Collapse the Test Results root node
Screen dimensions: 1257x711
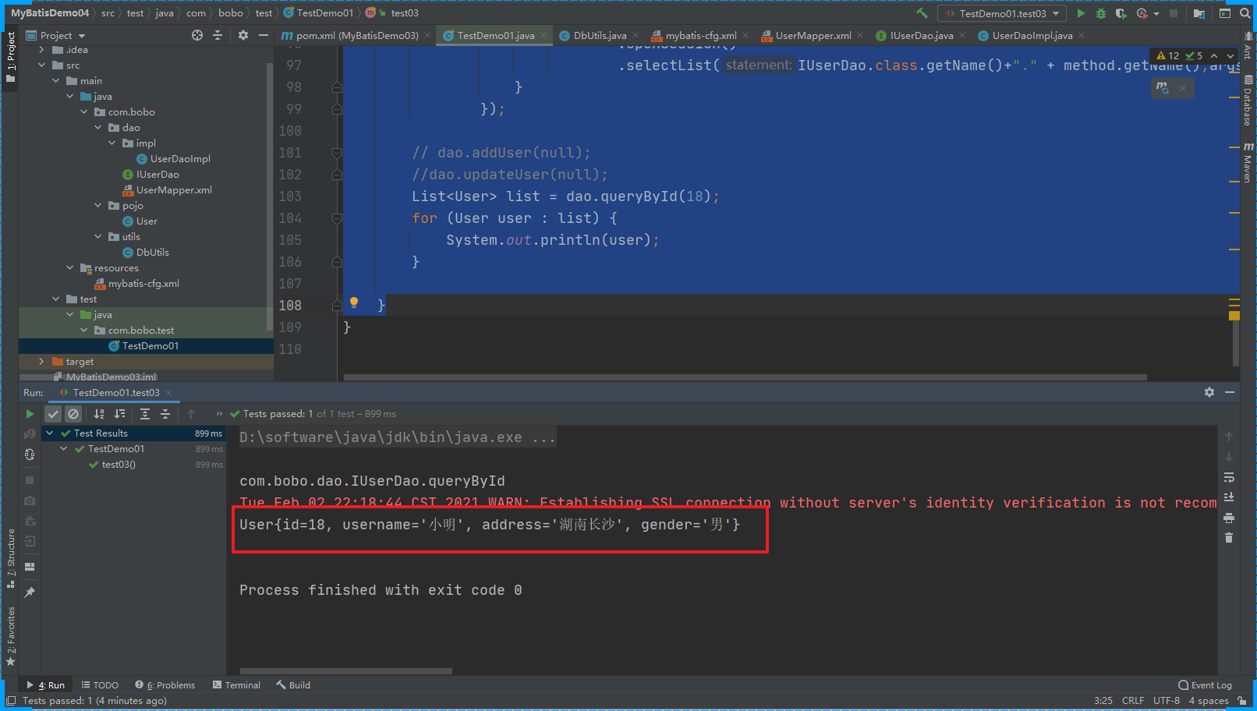pyautogui.click(x=50, y=433)
